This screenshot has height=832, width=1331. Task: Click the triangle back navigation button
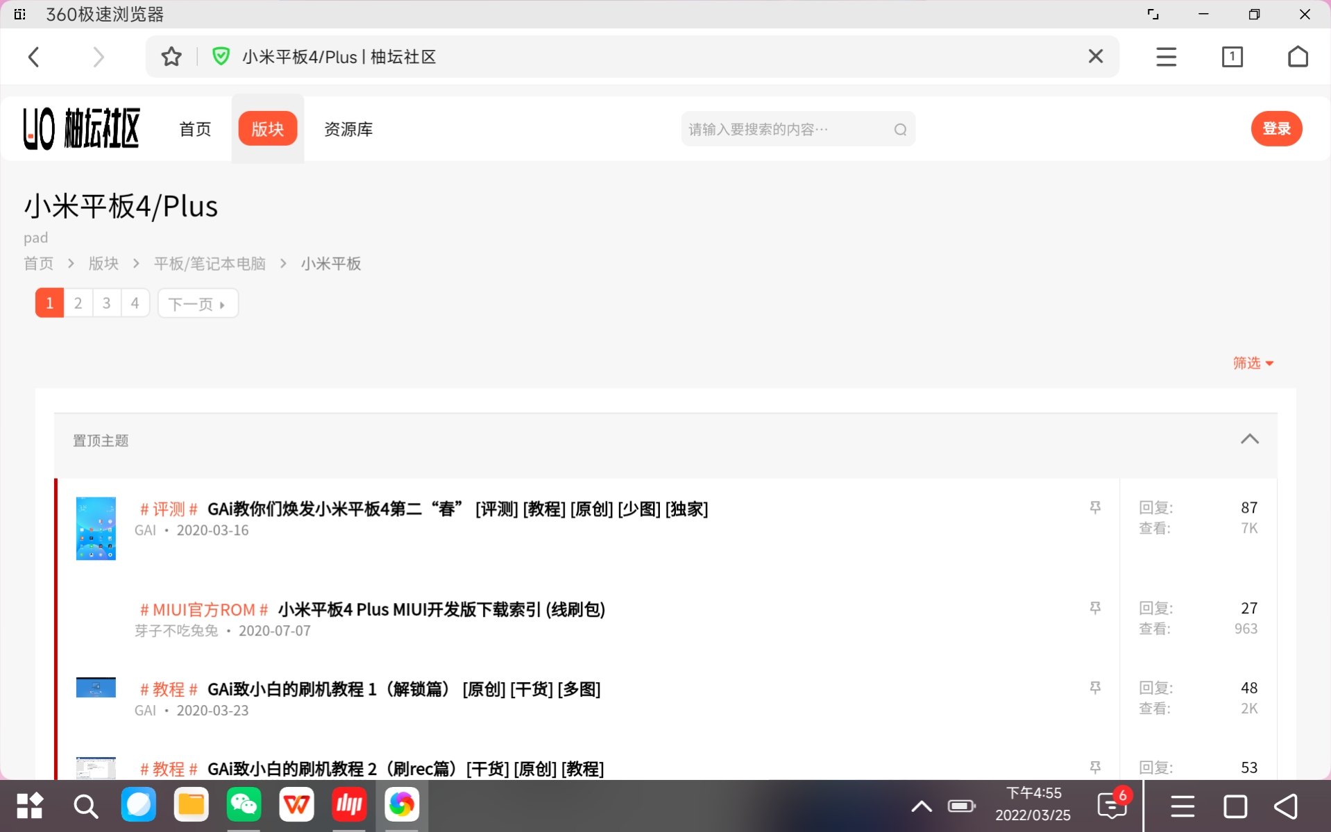click(1287, 806)
